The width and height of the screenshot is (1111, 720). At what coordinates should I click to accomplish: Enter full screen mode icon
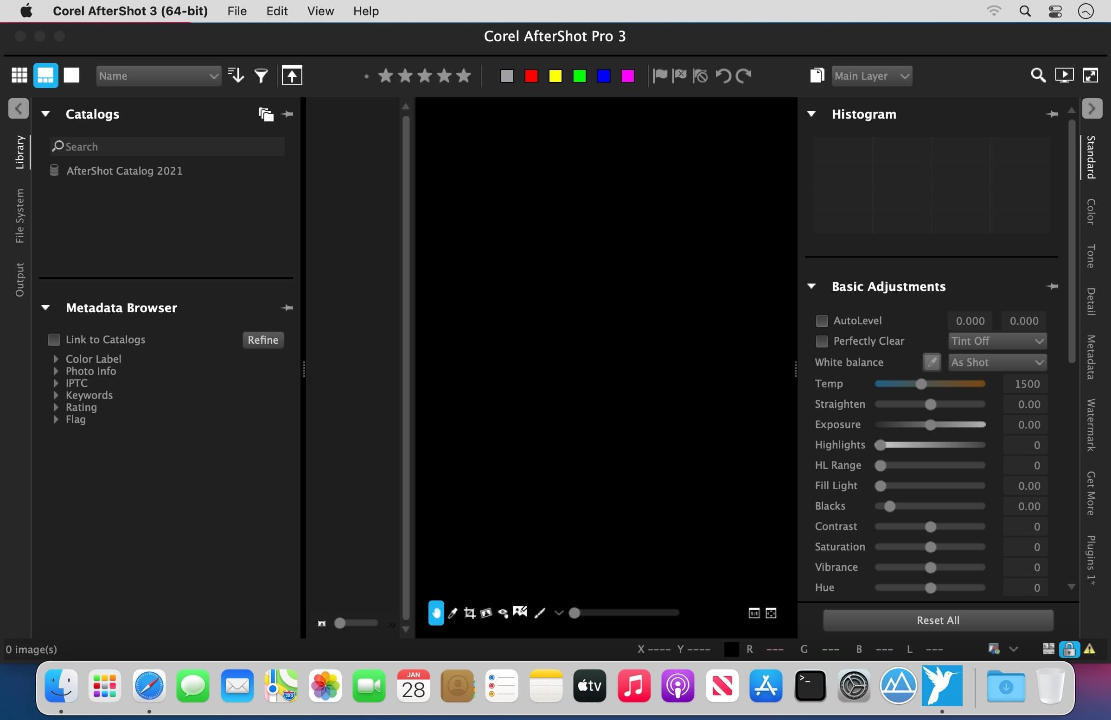[1091, 76]
